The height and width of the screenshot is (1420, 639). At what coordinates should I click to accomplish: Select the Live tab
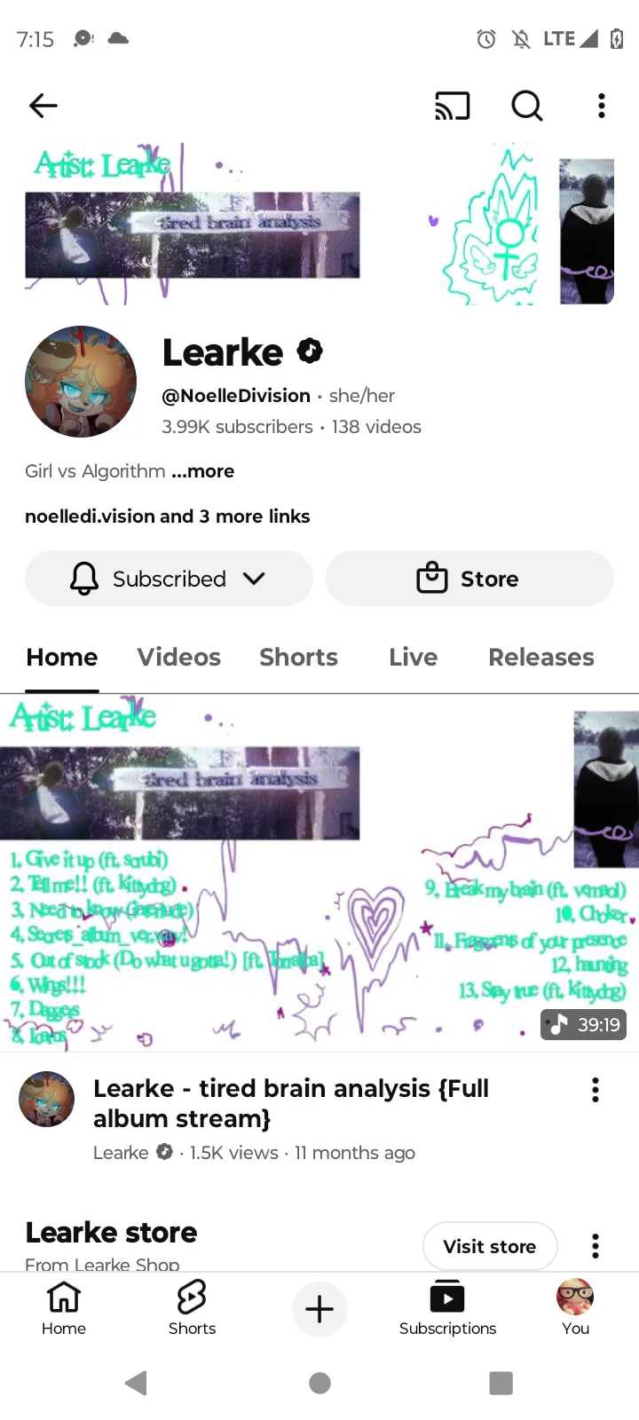coord(413,658)
